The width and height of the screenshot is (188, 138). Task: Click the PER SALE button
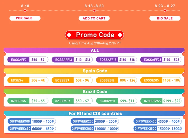pos(25,18)
